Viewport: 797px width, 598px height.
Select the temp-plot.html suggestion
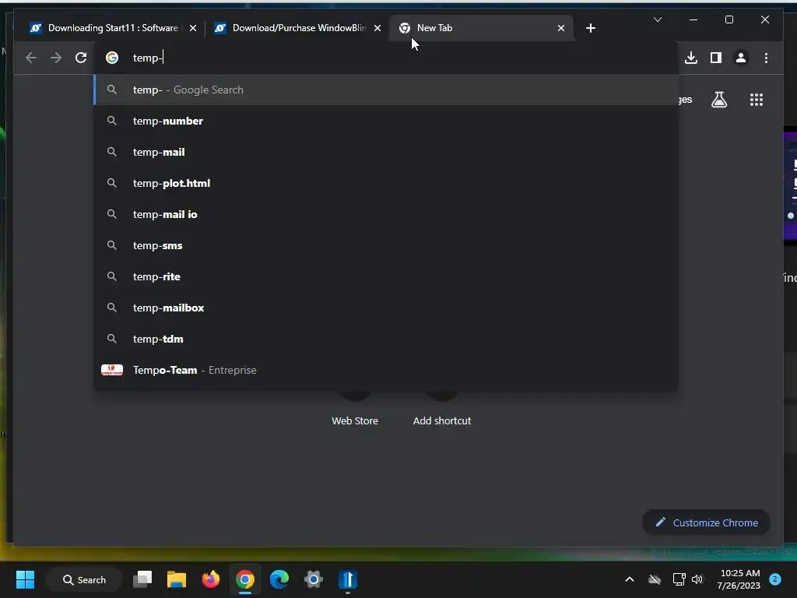coord(386,183)
